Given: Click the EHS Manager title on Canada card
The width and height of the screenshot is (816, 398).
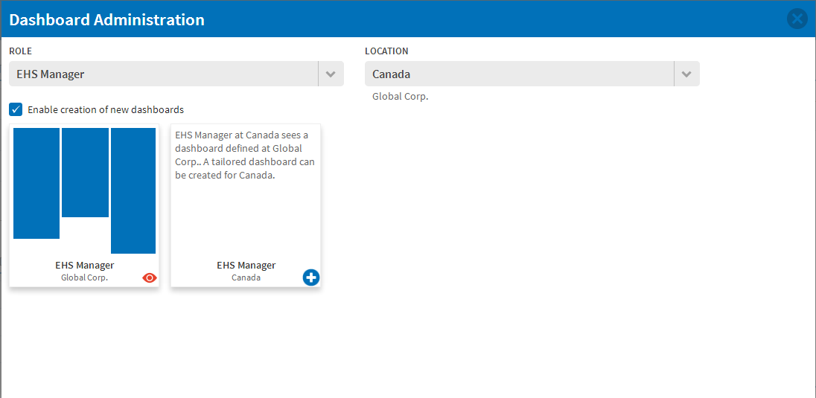Looking at the screenshot, I should tap(246, 266).
